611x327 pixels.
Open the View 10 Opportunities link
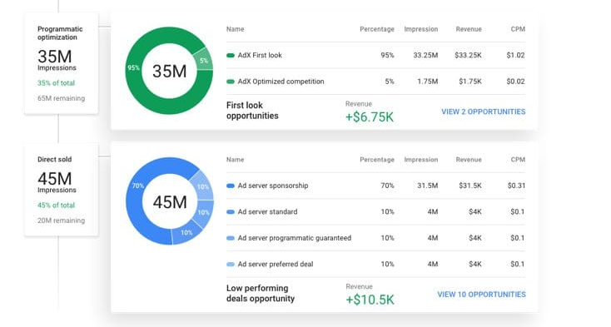pyautogui.click(x=481, y=295)
